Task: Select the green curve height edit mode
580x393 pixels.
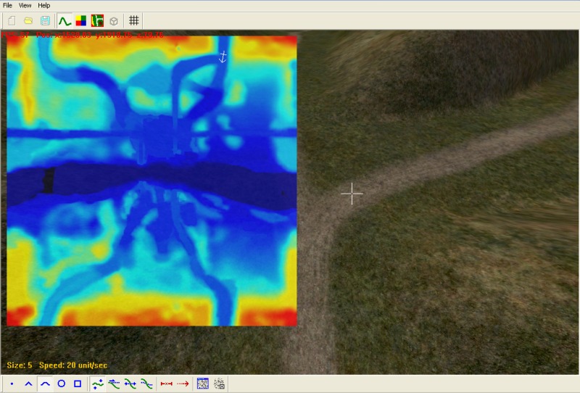Action: tap(65, 21)
